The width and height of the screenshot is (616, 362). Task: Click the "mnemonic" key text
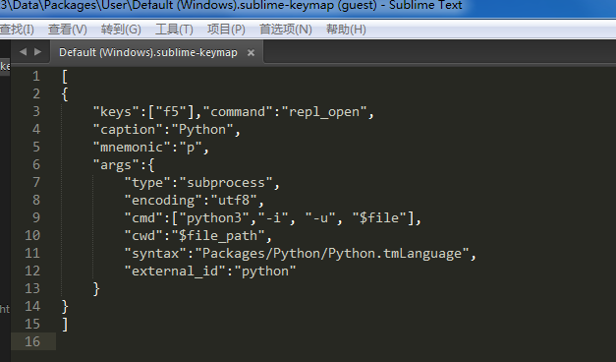(x=132, y=148)
